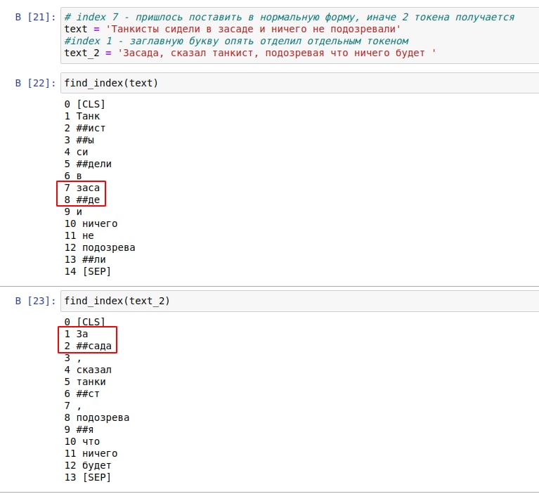The height and width of the screenshot is (494, 539).
Task: Click output line '2 ##сада'
Action: pyautogui.click(x=88, y=346)
